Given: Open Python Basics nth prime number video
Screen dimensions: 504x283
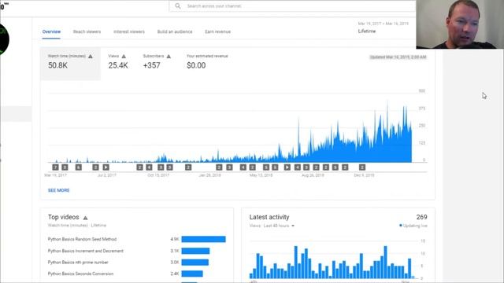Looking at the screenshot, I should 78,263.
